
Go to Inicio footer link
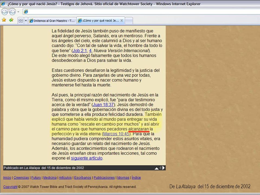[7, 178]
